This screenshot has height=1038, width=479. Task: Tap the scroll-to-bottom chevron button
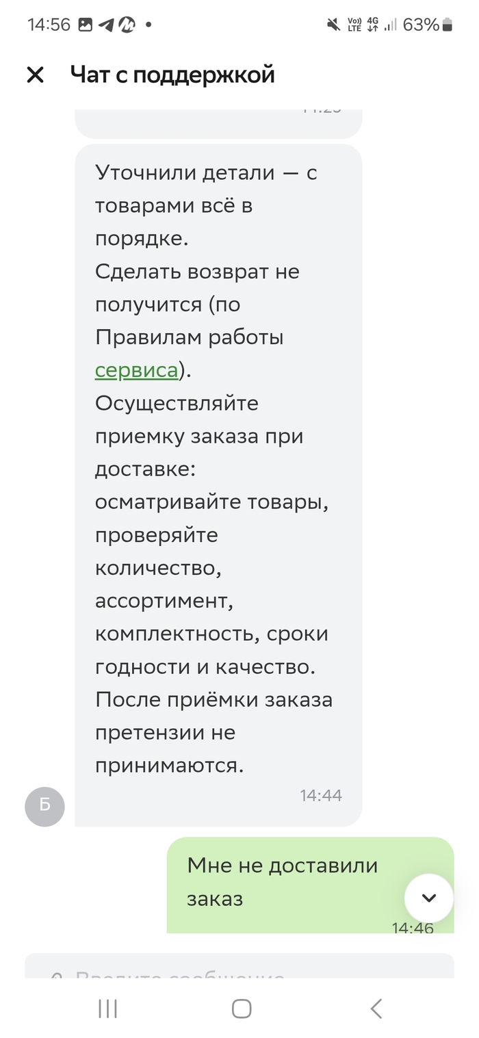tap(429, 898)
